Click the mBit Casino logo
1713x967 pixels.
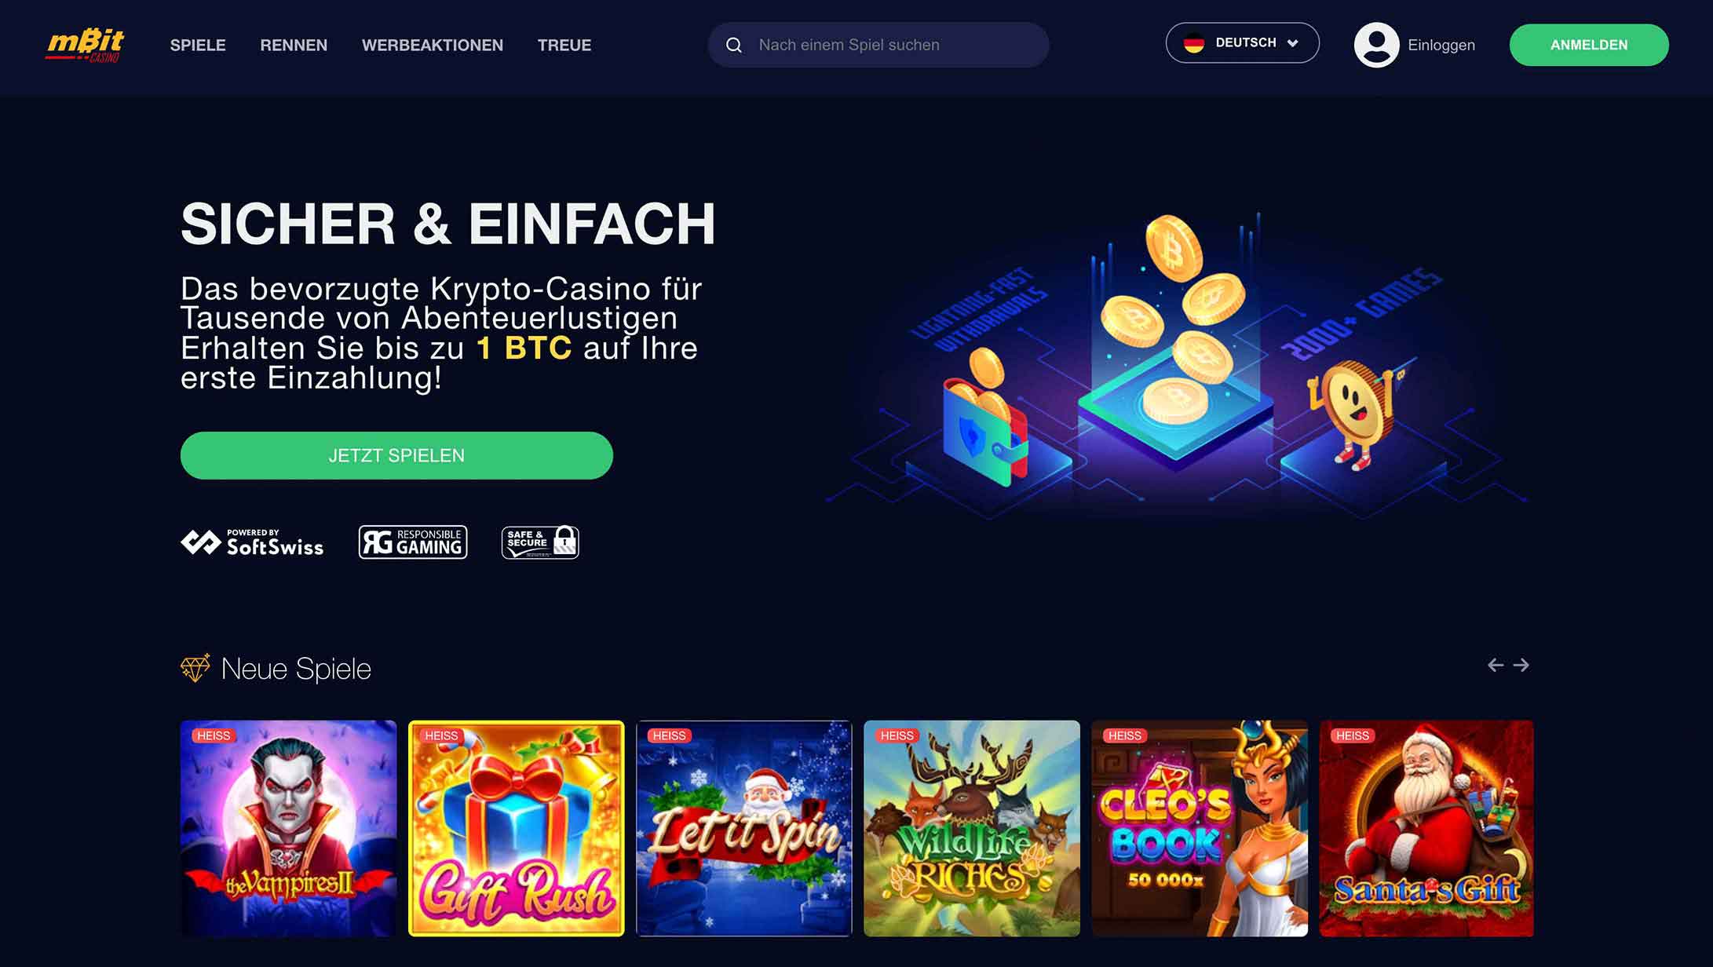click(x=85, y=45)
